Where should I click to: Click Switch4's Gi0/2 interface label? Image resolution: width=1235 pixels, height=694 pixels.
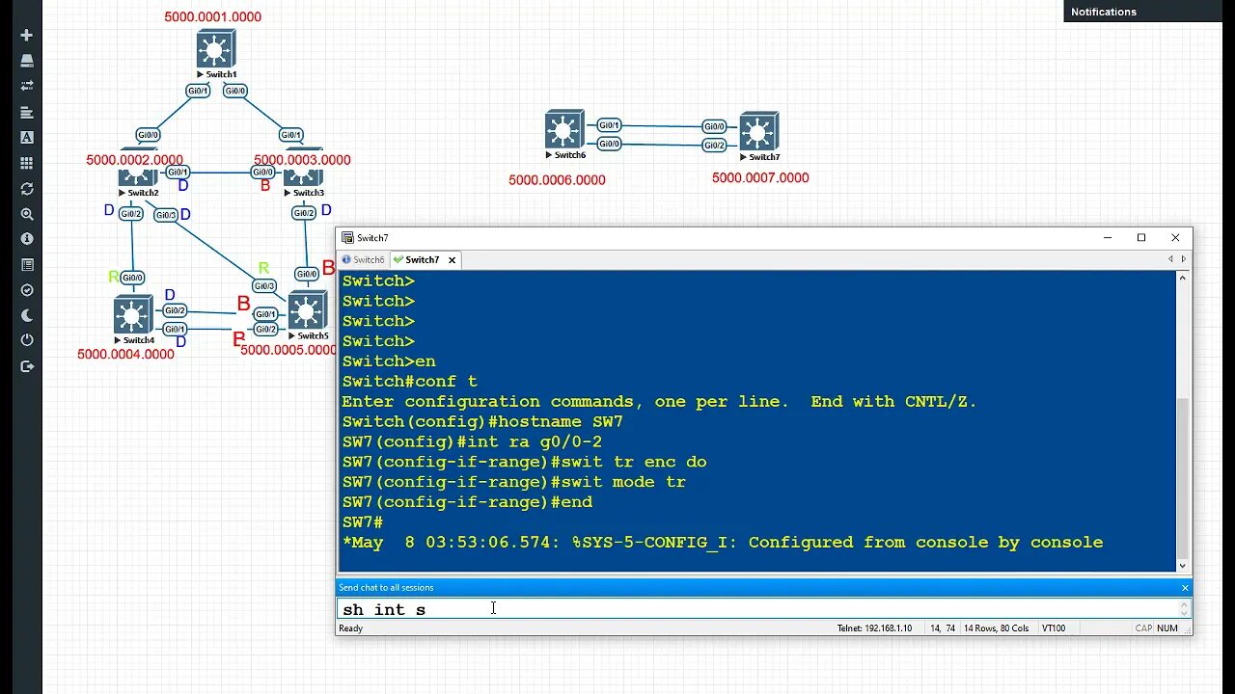[175, 310]
